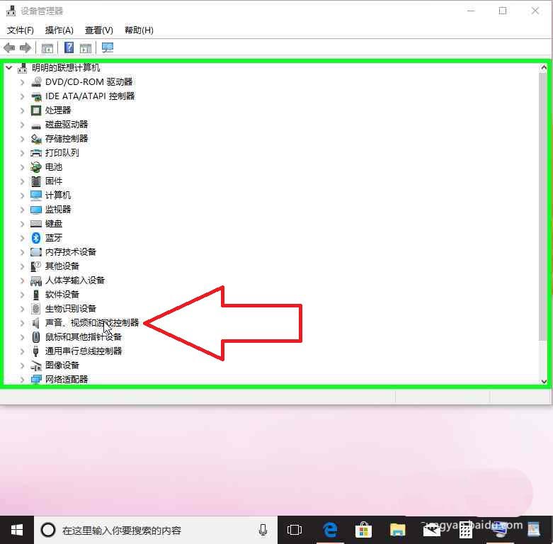Expand the 声音、视频和游戏控制器 node
The height and width of the screenshot is (544, 553).
coord(22,323)
